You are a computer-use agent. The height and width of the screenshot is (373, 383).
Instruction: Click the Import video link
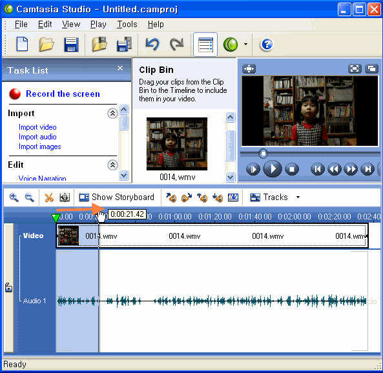pos(37,127)
